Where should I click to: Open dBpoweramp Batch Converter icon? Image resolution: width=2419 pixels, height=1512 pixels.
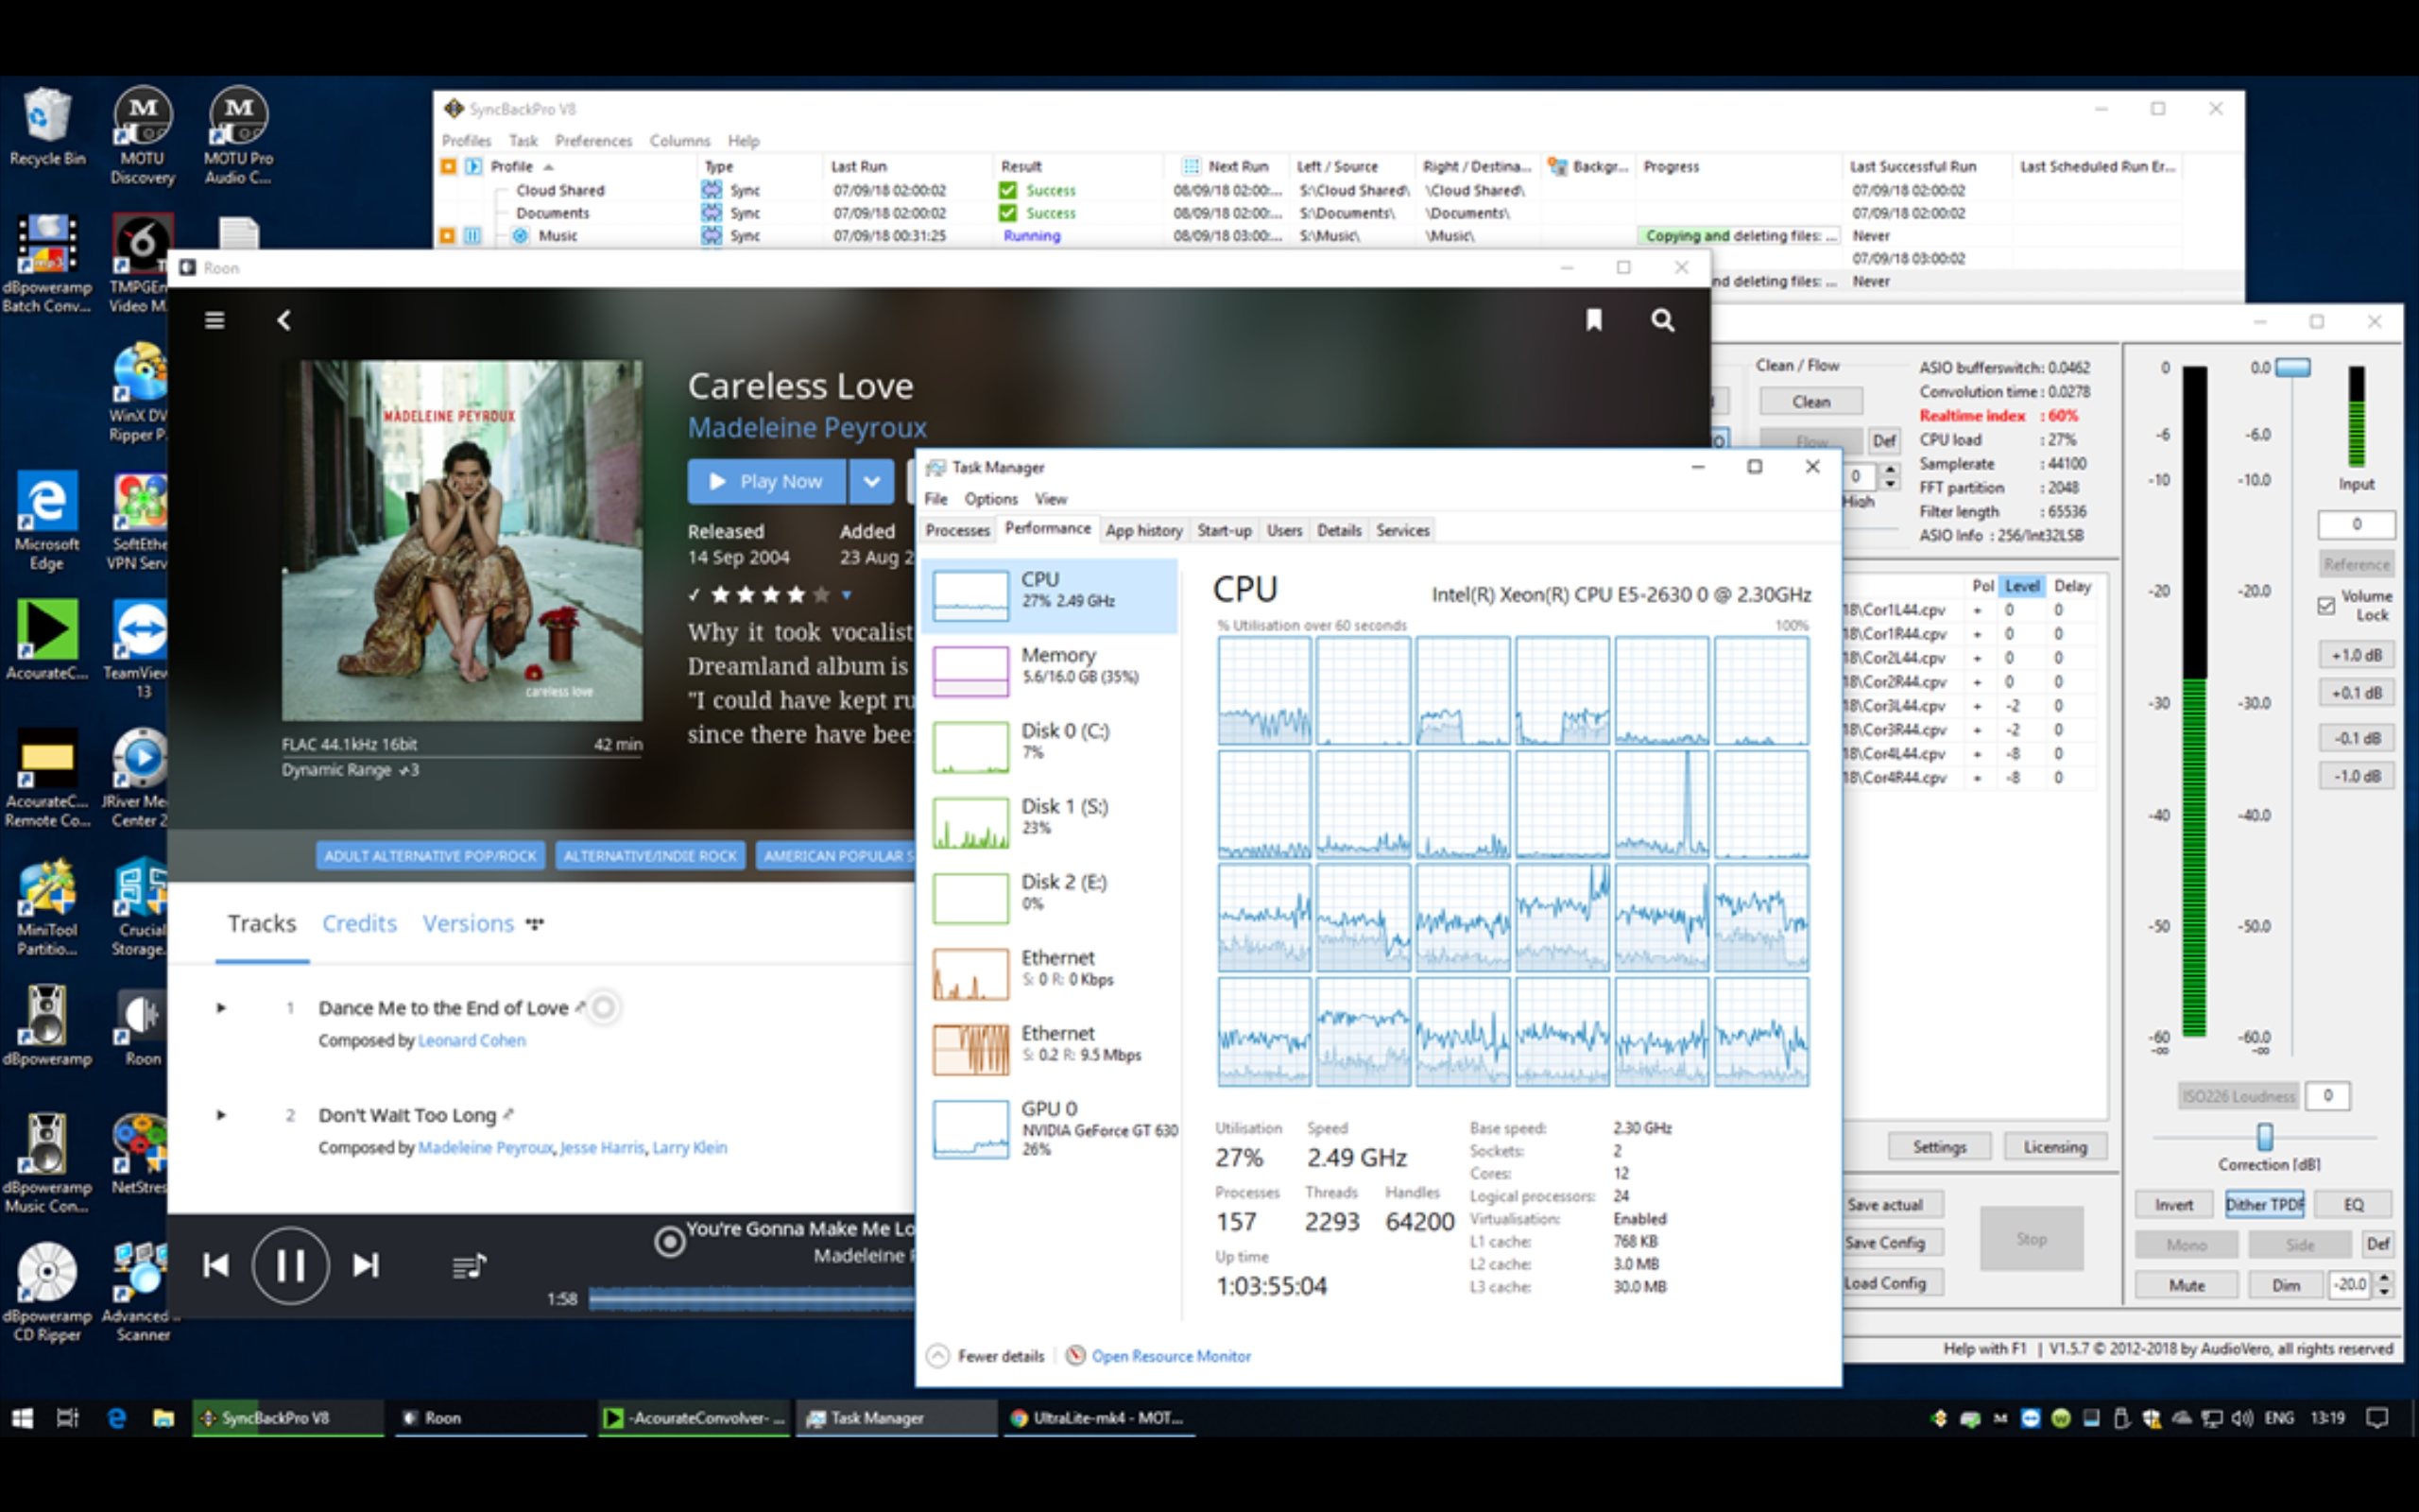(46, 263)
